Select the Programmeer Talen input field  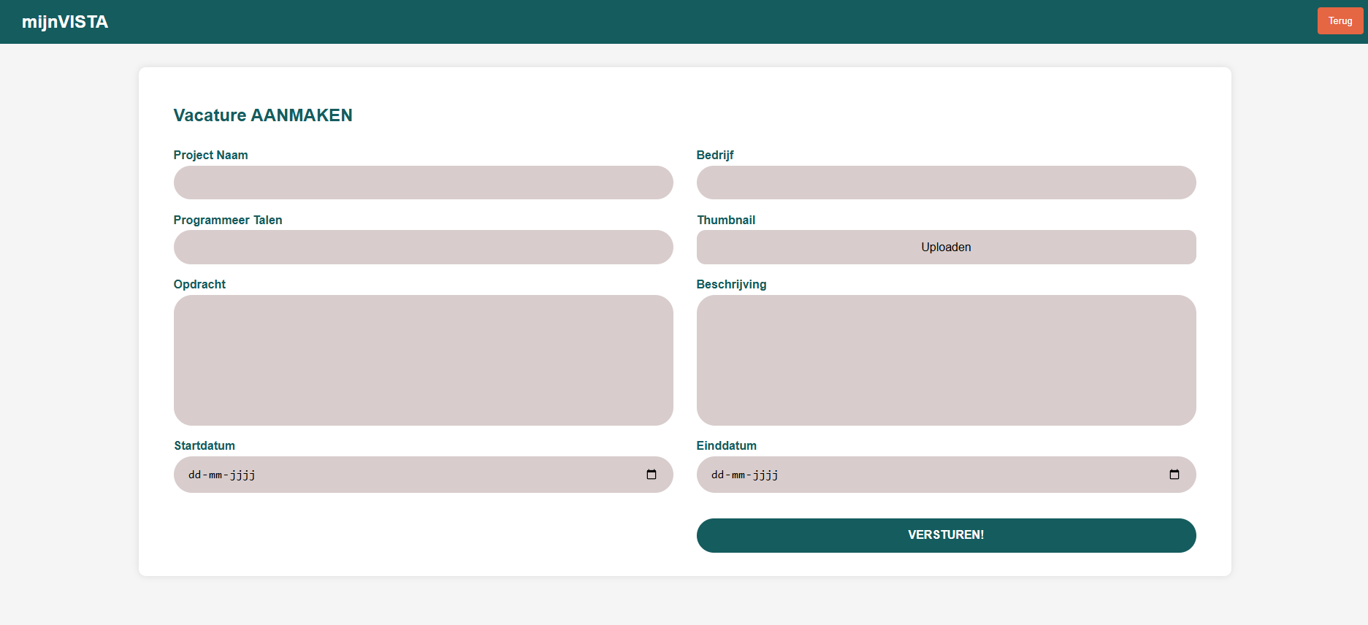423,248
